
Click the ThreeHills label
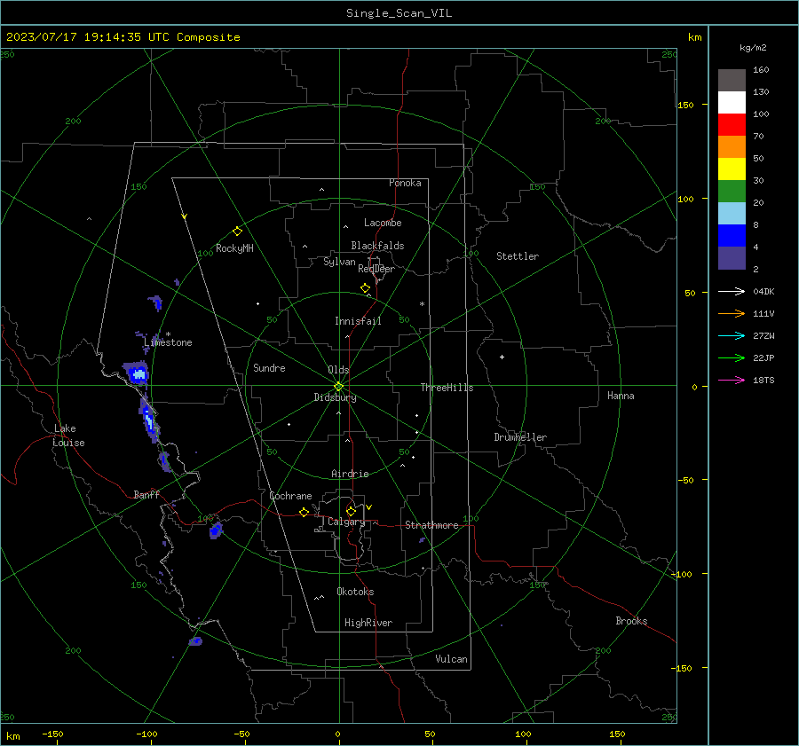pos(447,388)
